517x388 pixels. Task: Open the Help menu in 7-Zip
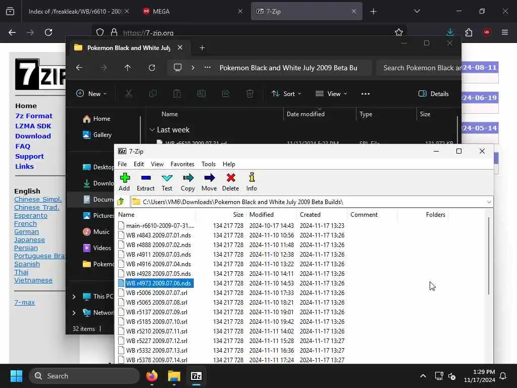click(x=229, y=164)
